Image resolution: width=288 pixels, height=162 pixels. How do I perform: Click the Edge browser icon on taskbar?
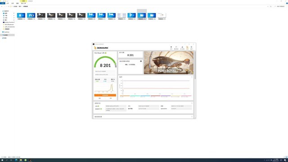click(16, 160)
